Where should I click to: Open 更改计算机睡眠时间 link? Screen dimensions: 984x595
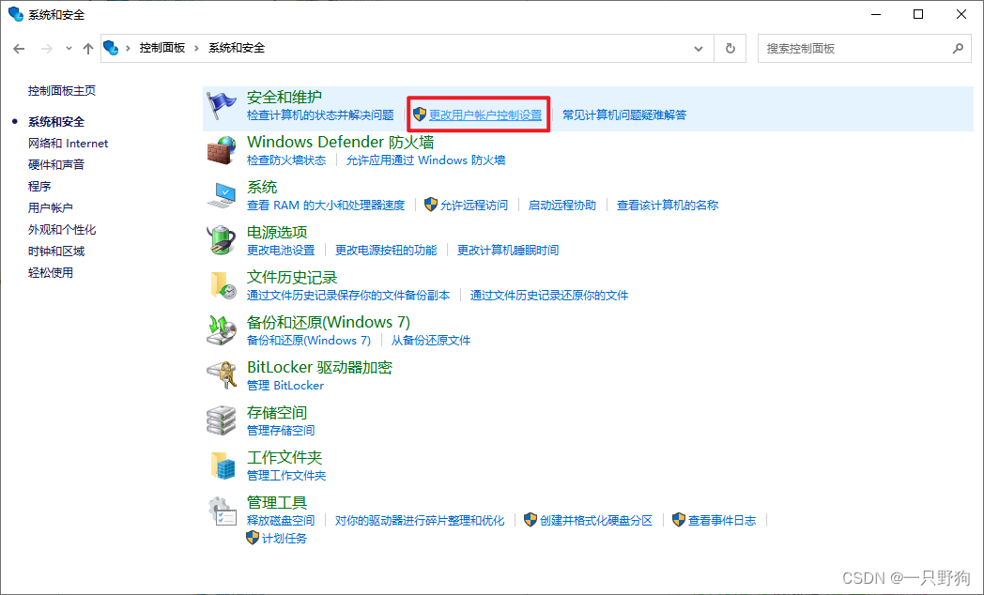pos(507,251)
